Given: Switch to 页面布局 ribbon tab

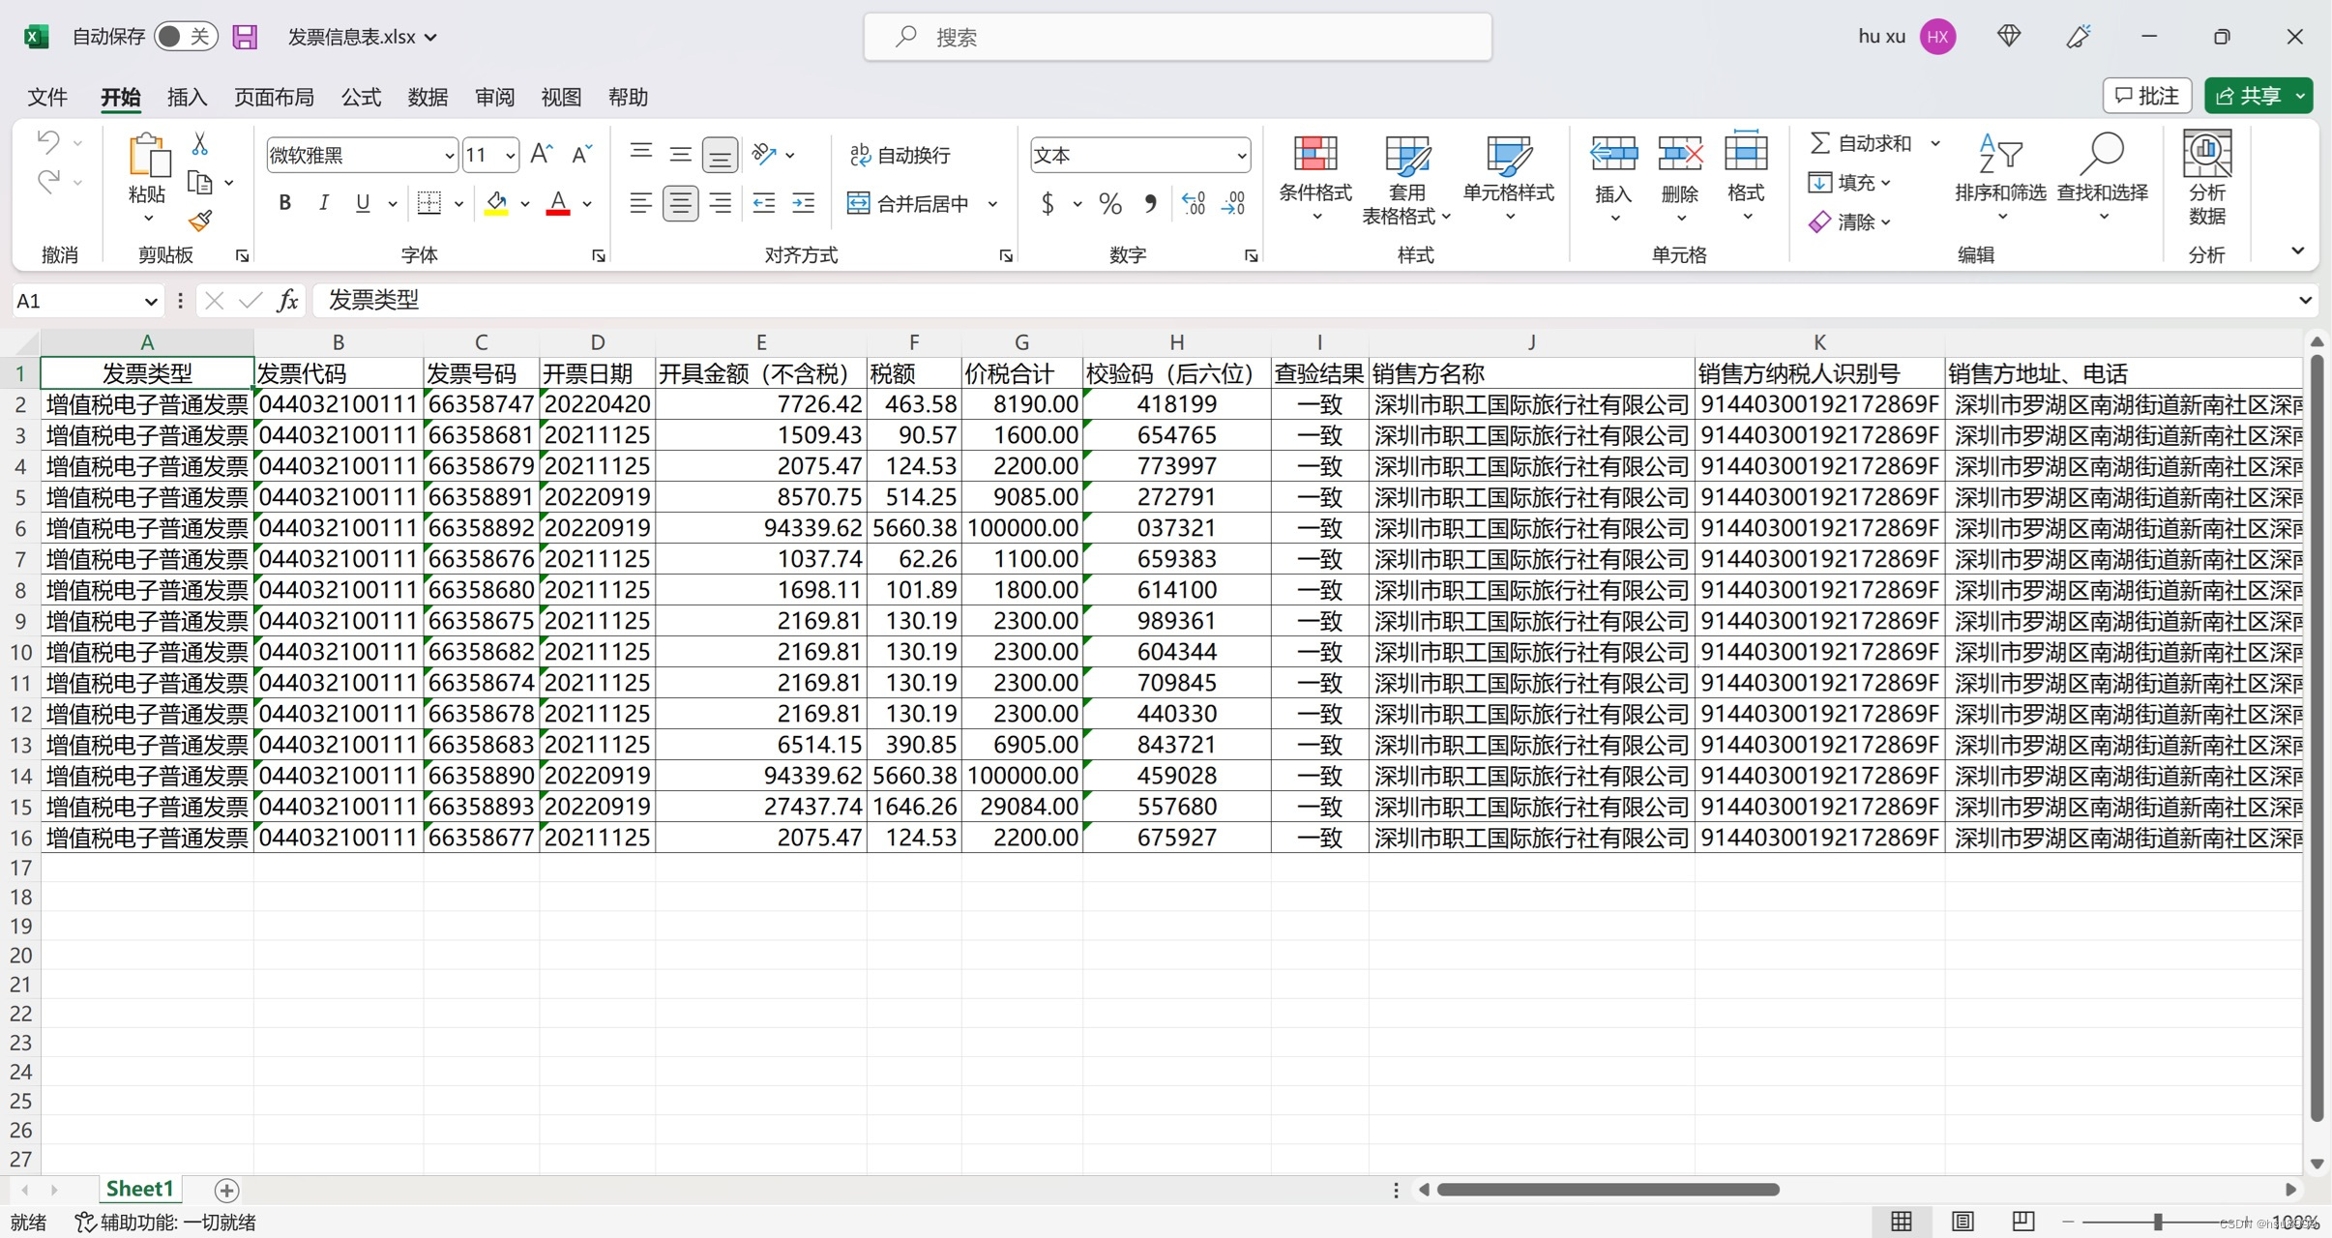Looking at the screenshot, I should (x=274, y=97).
